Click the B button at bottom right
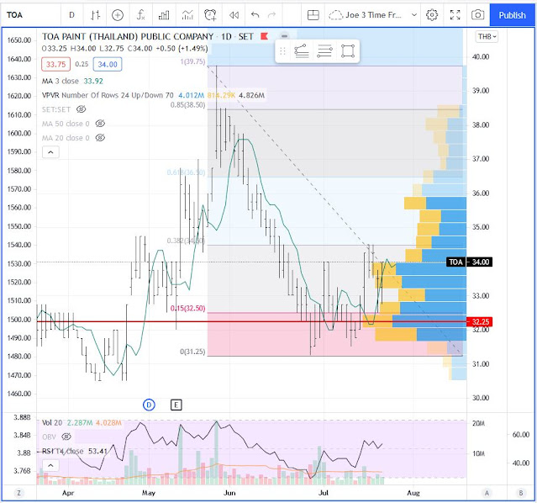Image resolution: width=537 pixels, height=503 pixels. 521,493
